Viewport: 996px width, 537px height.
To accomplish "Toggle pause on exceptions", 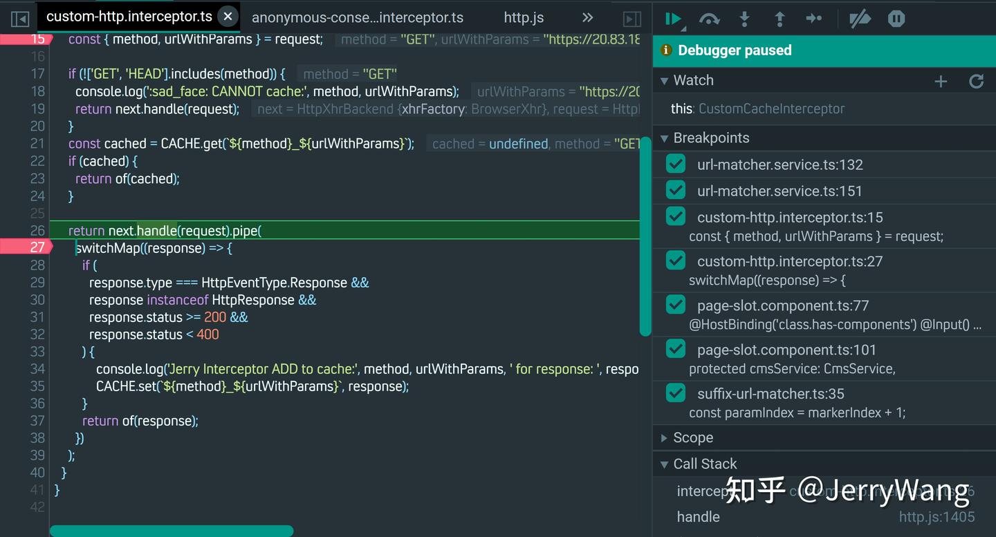I will (x=896, y=19).
